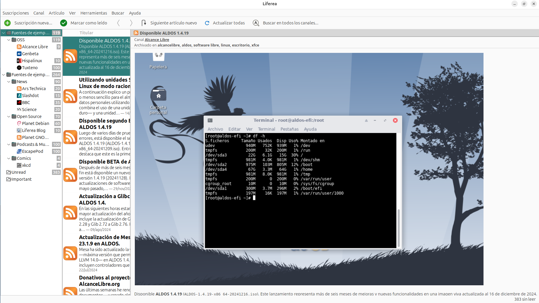Screen dimensions: 539x303
Task: Open the Unread search folder icon
Action: 9,172
